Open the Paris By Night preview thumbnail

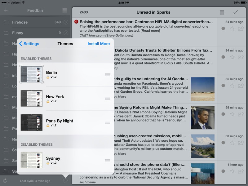click(x=32, y=122)
